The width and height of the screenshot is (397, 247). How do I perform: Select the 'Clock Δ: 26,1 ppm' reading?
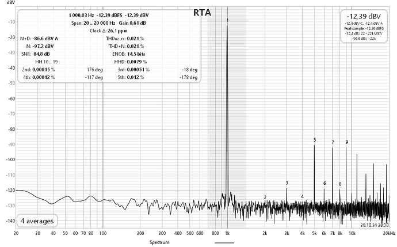[x=108, y=31]
